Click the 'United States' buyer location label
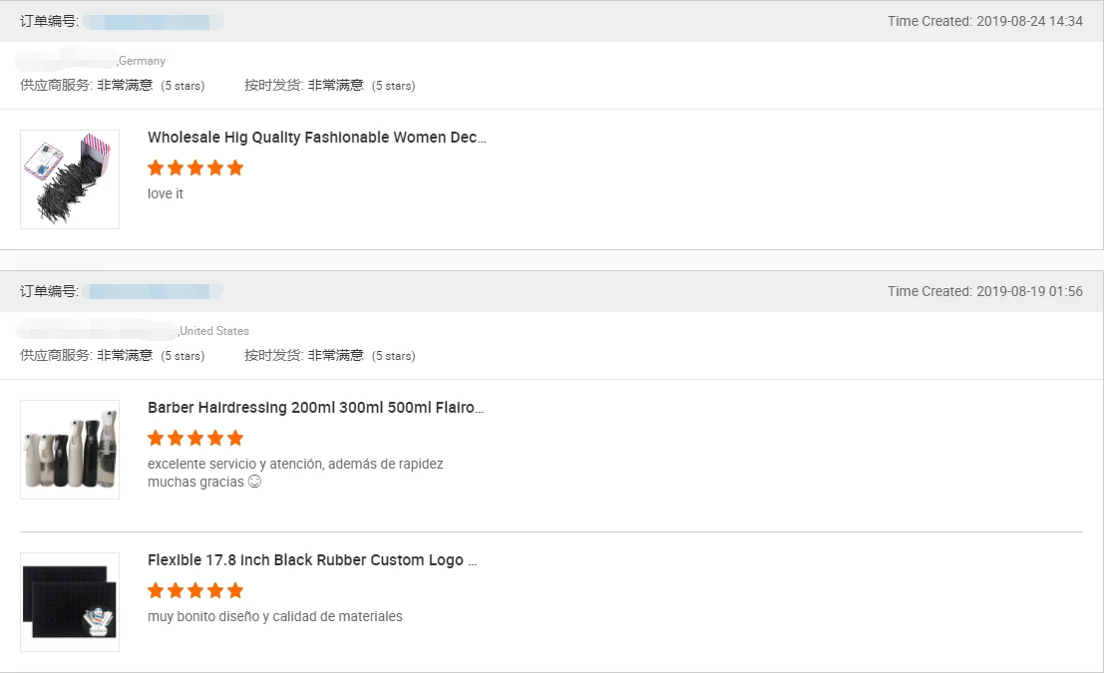1104x673 pixels. [214, 331]
